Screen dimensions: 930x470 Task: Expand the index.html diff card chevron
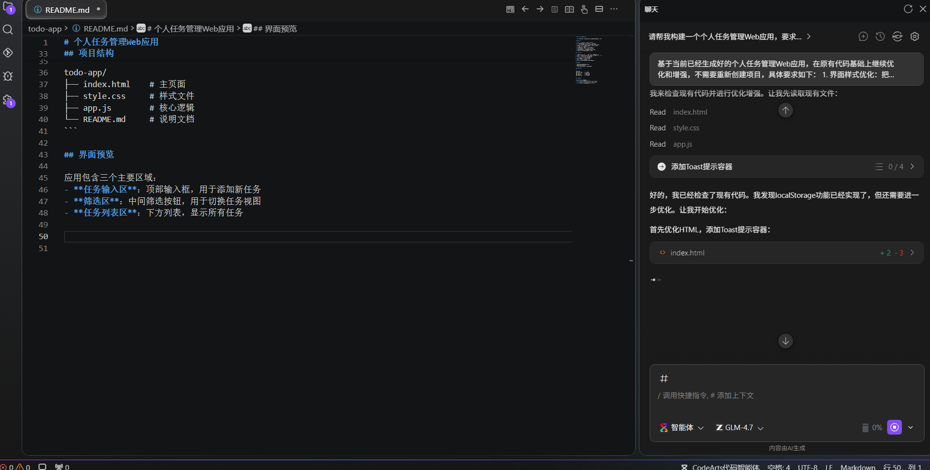(x=912, y=252)
